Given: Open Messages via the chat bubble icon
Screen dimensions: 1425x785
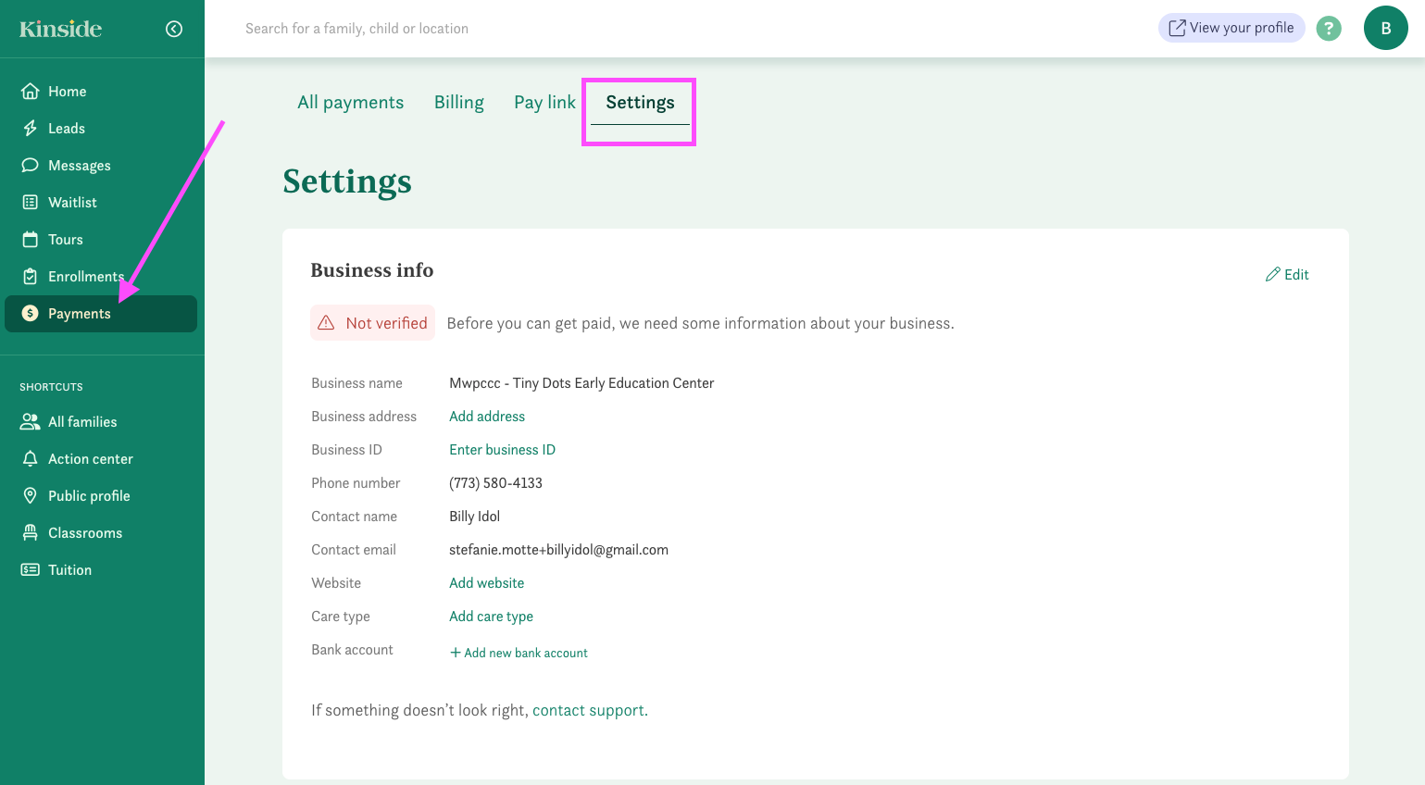Looking at the screenshot, I should (31, 166).
